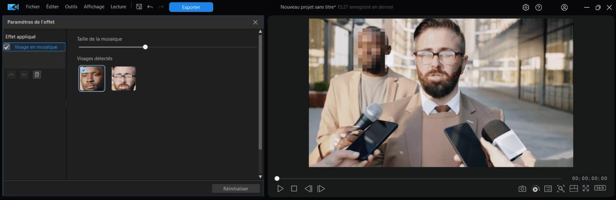The width and height of the screenshot is (616, 200).
Task: Open the settings gear icon
Action: click(x=526, y=7)
